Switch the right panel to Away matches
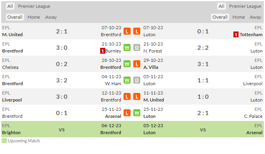 pyautogui.click(x=255, y=17)
